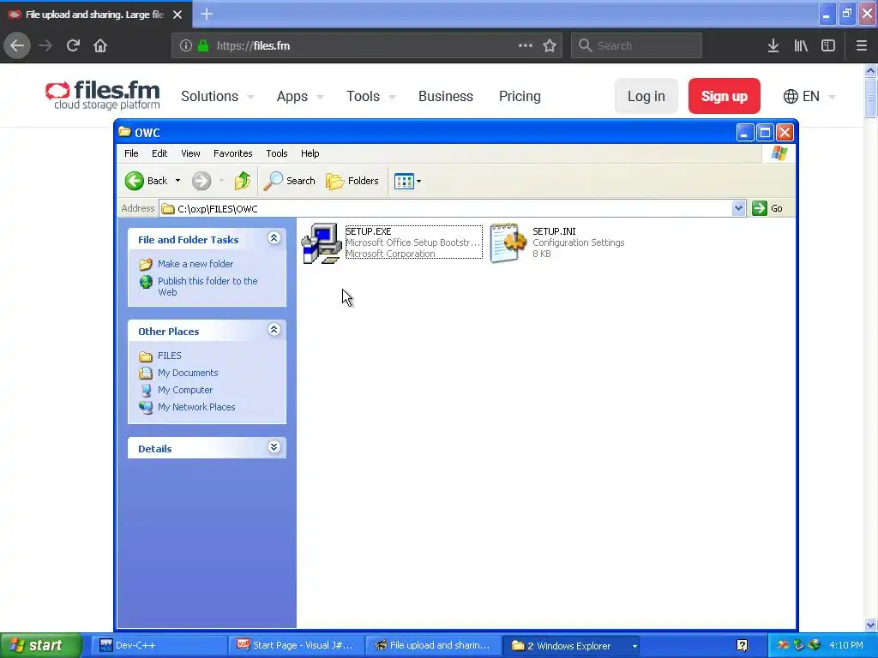Click the Firefox back arrow button
The height and width of the screenshot is (658, 878).
coord(17,45)
